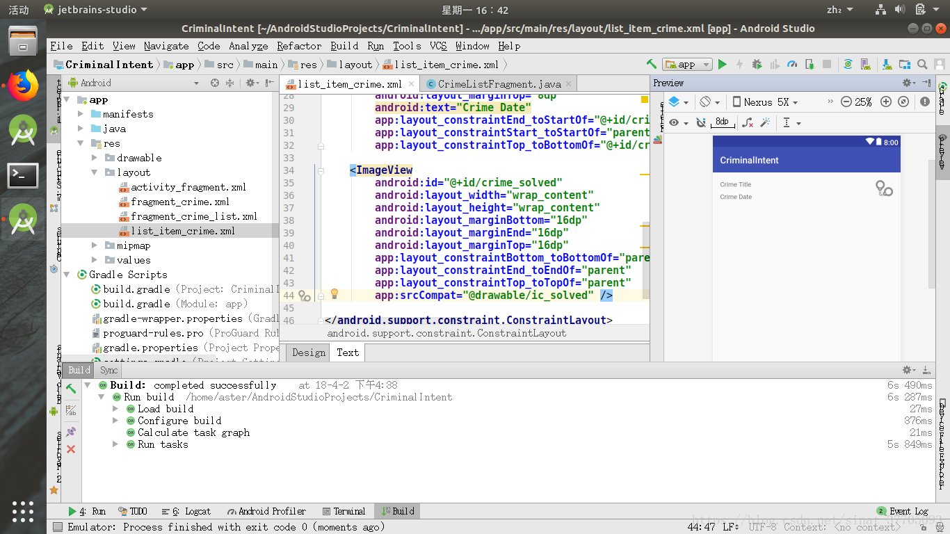Zoom out in the Preview panel

846,102
